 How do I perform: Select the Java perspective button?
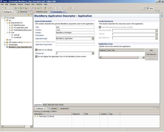pyautogui.click(x=150, y=8)
